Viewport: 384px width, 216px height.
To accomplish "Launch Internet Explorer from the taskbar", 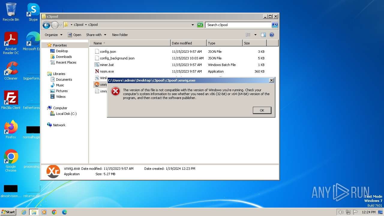I will (24, 212).
